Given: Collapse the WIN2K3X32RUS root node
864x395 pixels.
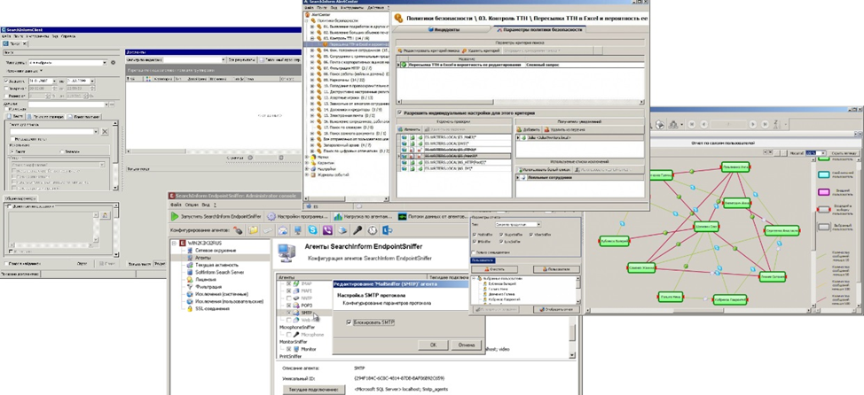Looking at the screenshot, I should [175, 243].
